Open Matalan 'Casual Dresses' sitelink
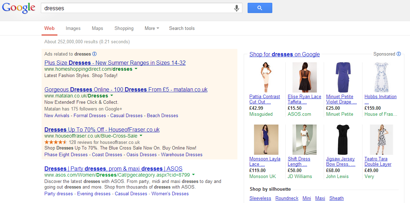410x203 pixels. click(126, 115)
